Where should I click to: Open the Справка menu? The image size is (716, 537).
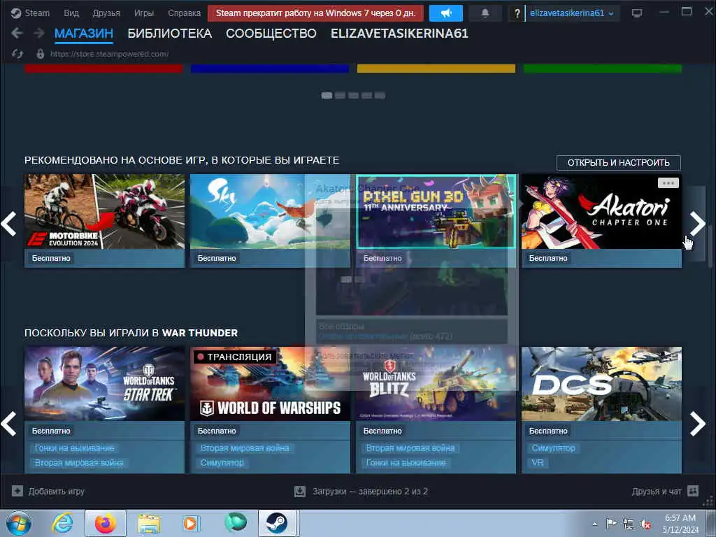coord(184,13)
